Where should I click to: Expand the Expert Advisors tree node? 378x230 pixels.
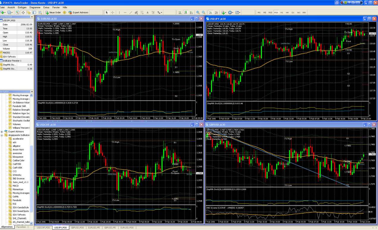coord(2,132)
